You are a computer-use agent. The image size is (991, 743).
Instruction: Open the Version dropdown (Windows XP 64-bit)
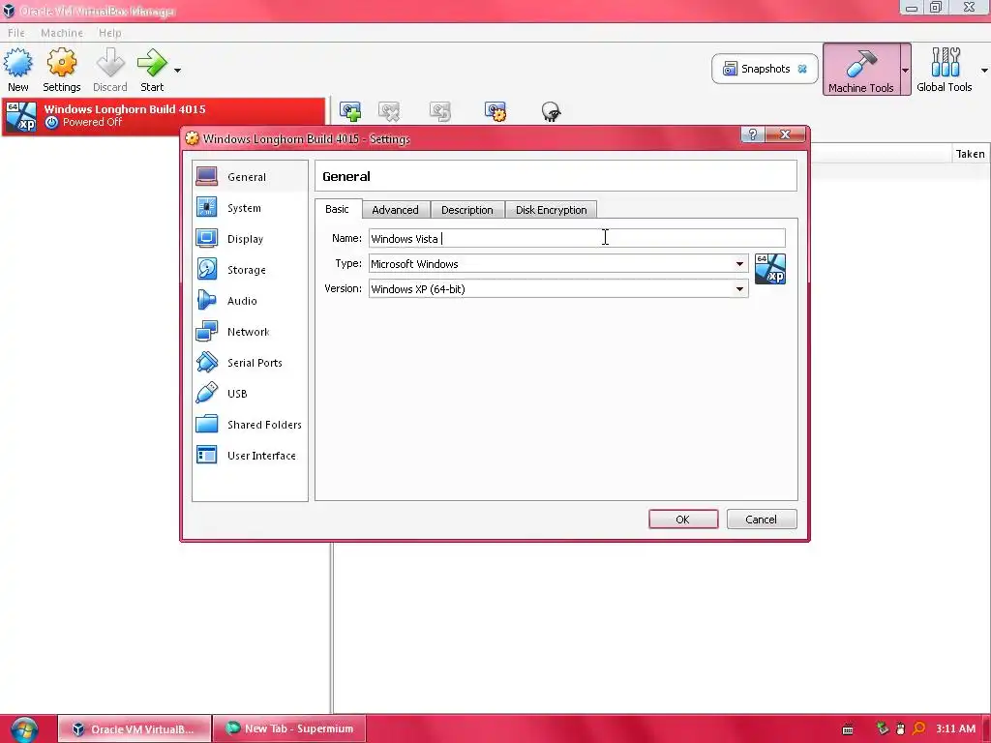pos(558,288)
